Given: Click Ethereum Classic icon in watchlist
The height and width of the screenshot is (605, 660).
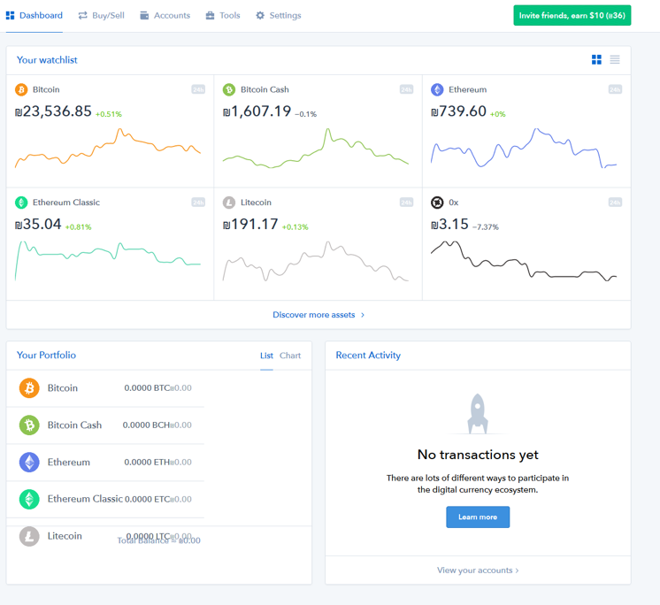Looking at the screenshot, I should click(x=21, y=203).
